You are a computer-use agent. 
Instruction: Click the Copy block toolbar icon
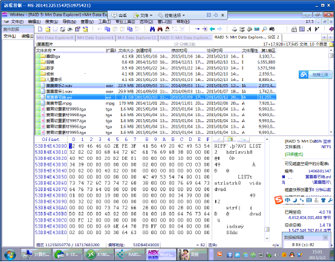(x=107, y=29)
